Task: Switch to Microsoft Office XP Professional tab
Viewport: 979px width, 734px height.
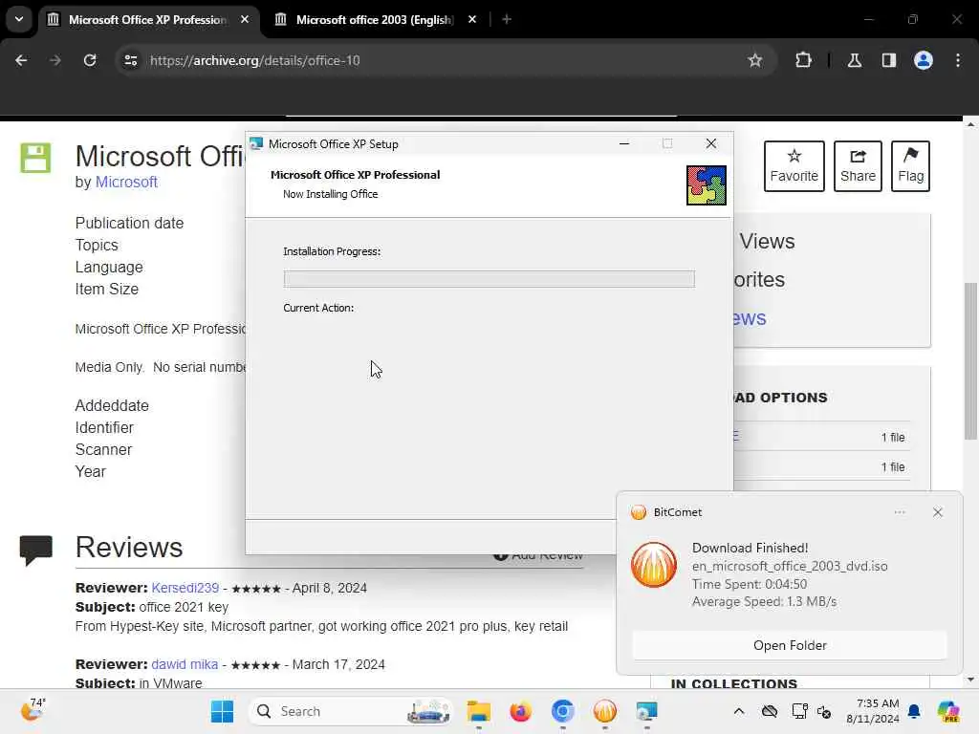Action: click(x=148, y=20)
